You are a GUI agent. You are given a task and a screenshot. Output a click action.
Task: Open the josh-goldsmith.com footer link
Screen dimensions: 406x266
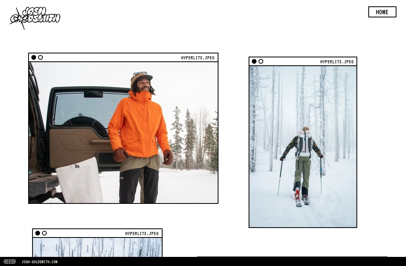[x=39, y=262]
